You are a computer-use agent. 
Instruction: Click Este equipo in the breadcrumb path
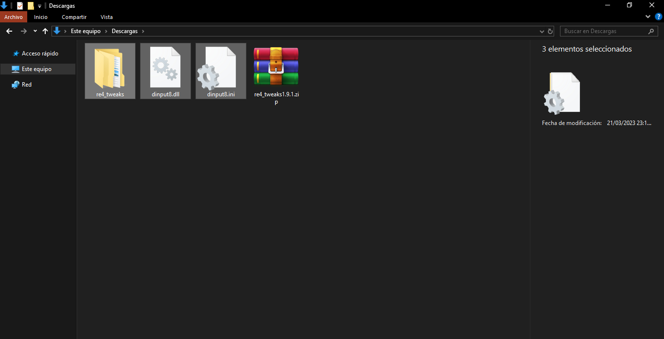tap(86, 31)
